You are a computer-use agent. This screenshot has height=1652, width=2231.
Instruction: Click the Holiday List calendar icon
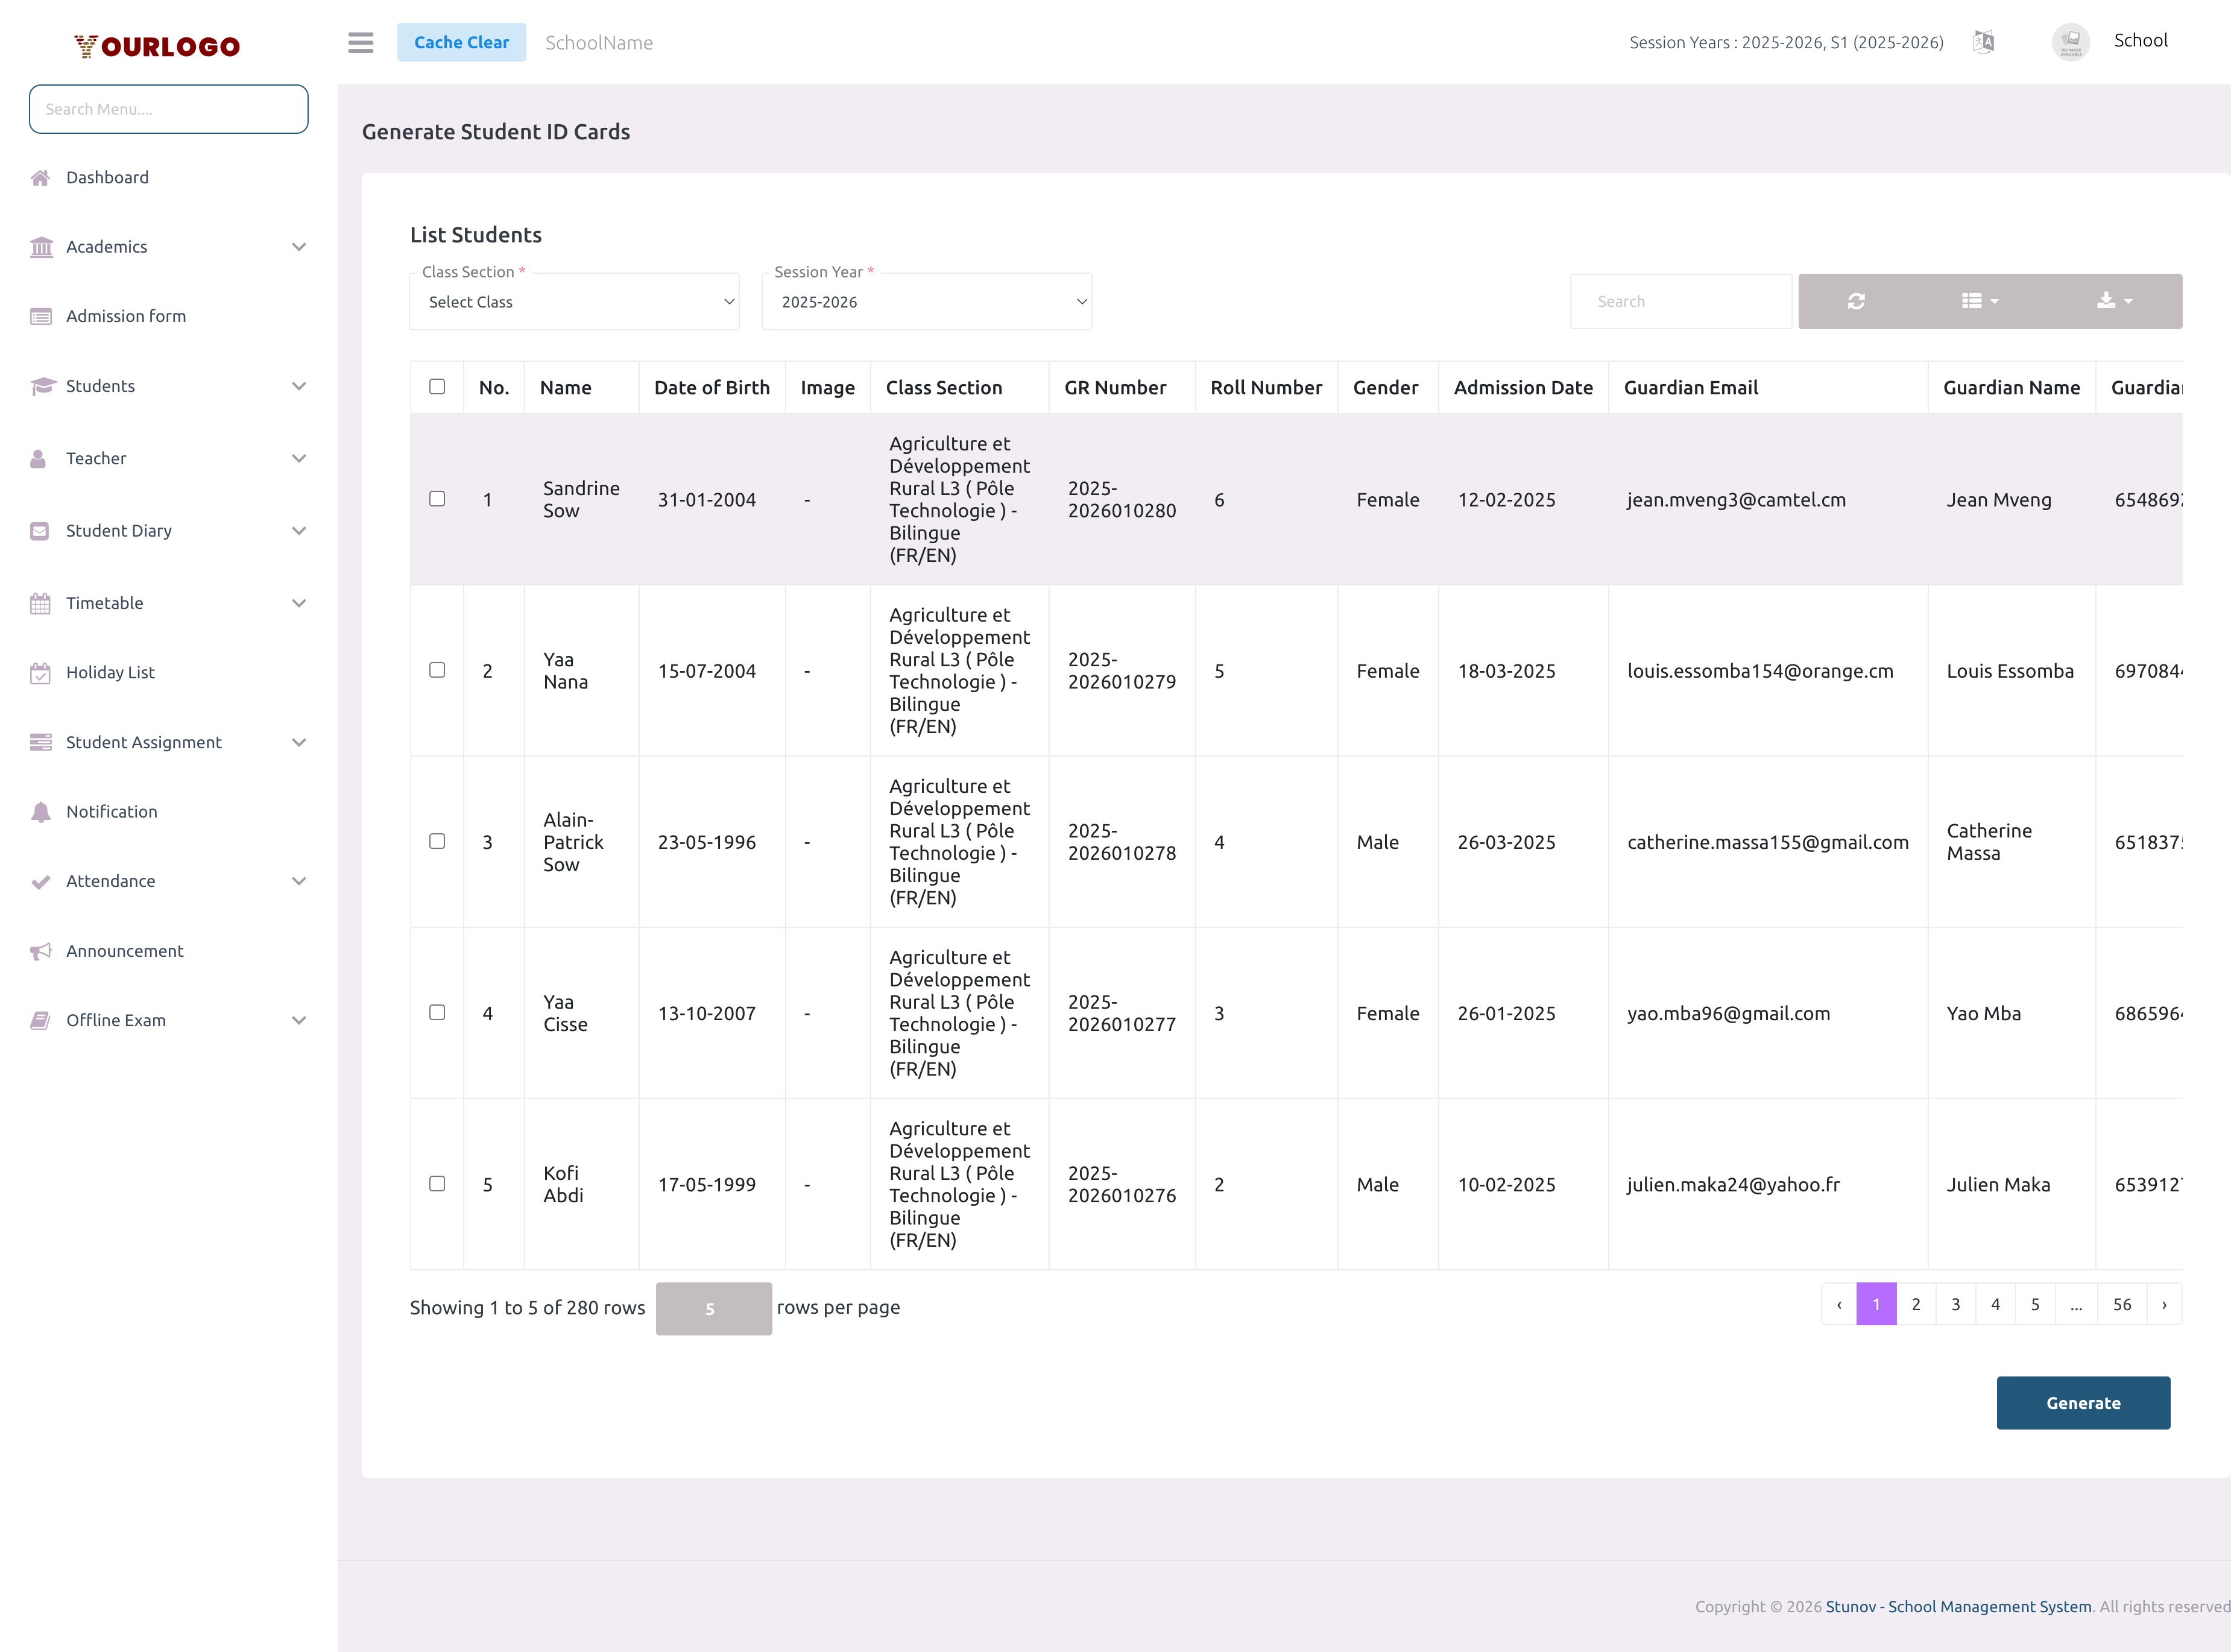(x=40, y=672)
